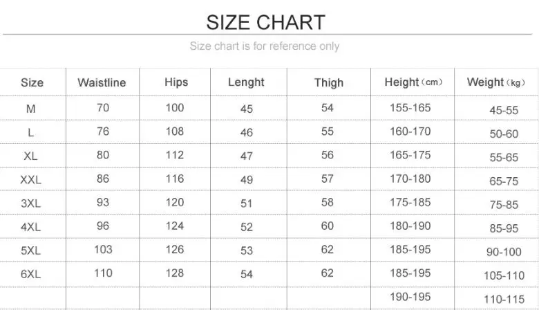This screenshot has height=310, width=539.
Task: Click the 3XL size row label
Action: click(30, 203)
